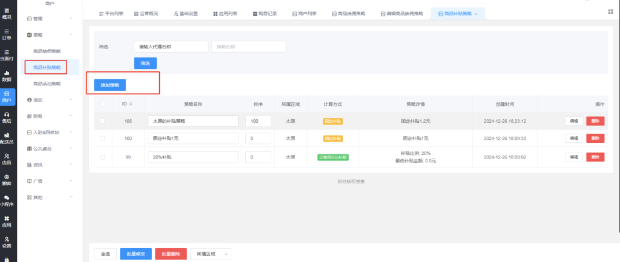Click the red 批量删除 button
Image resolution: width=620 pixels, height=262 pixels.
(171, 254)
